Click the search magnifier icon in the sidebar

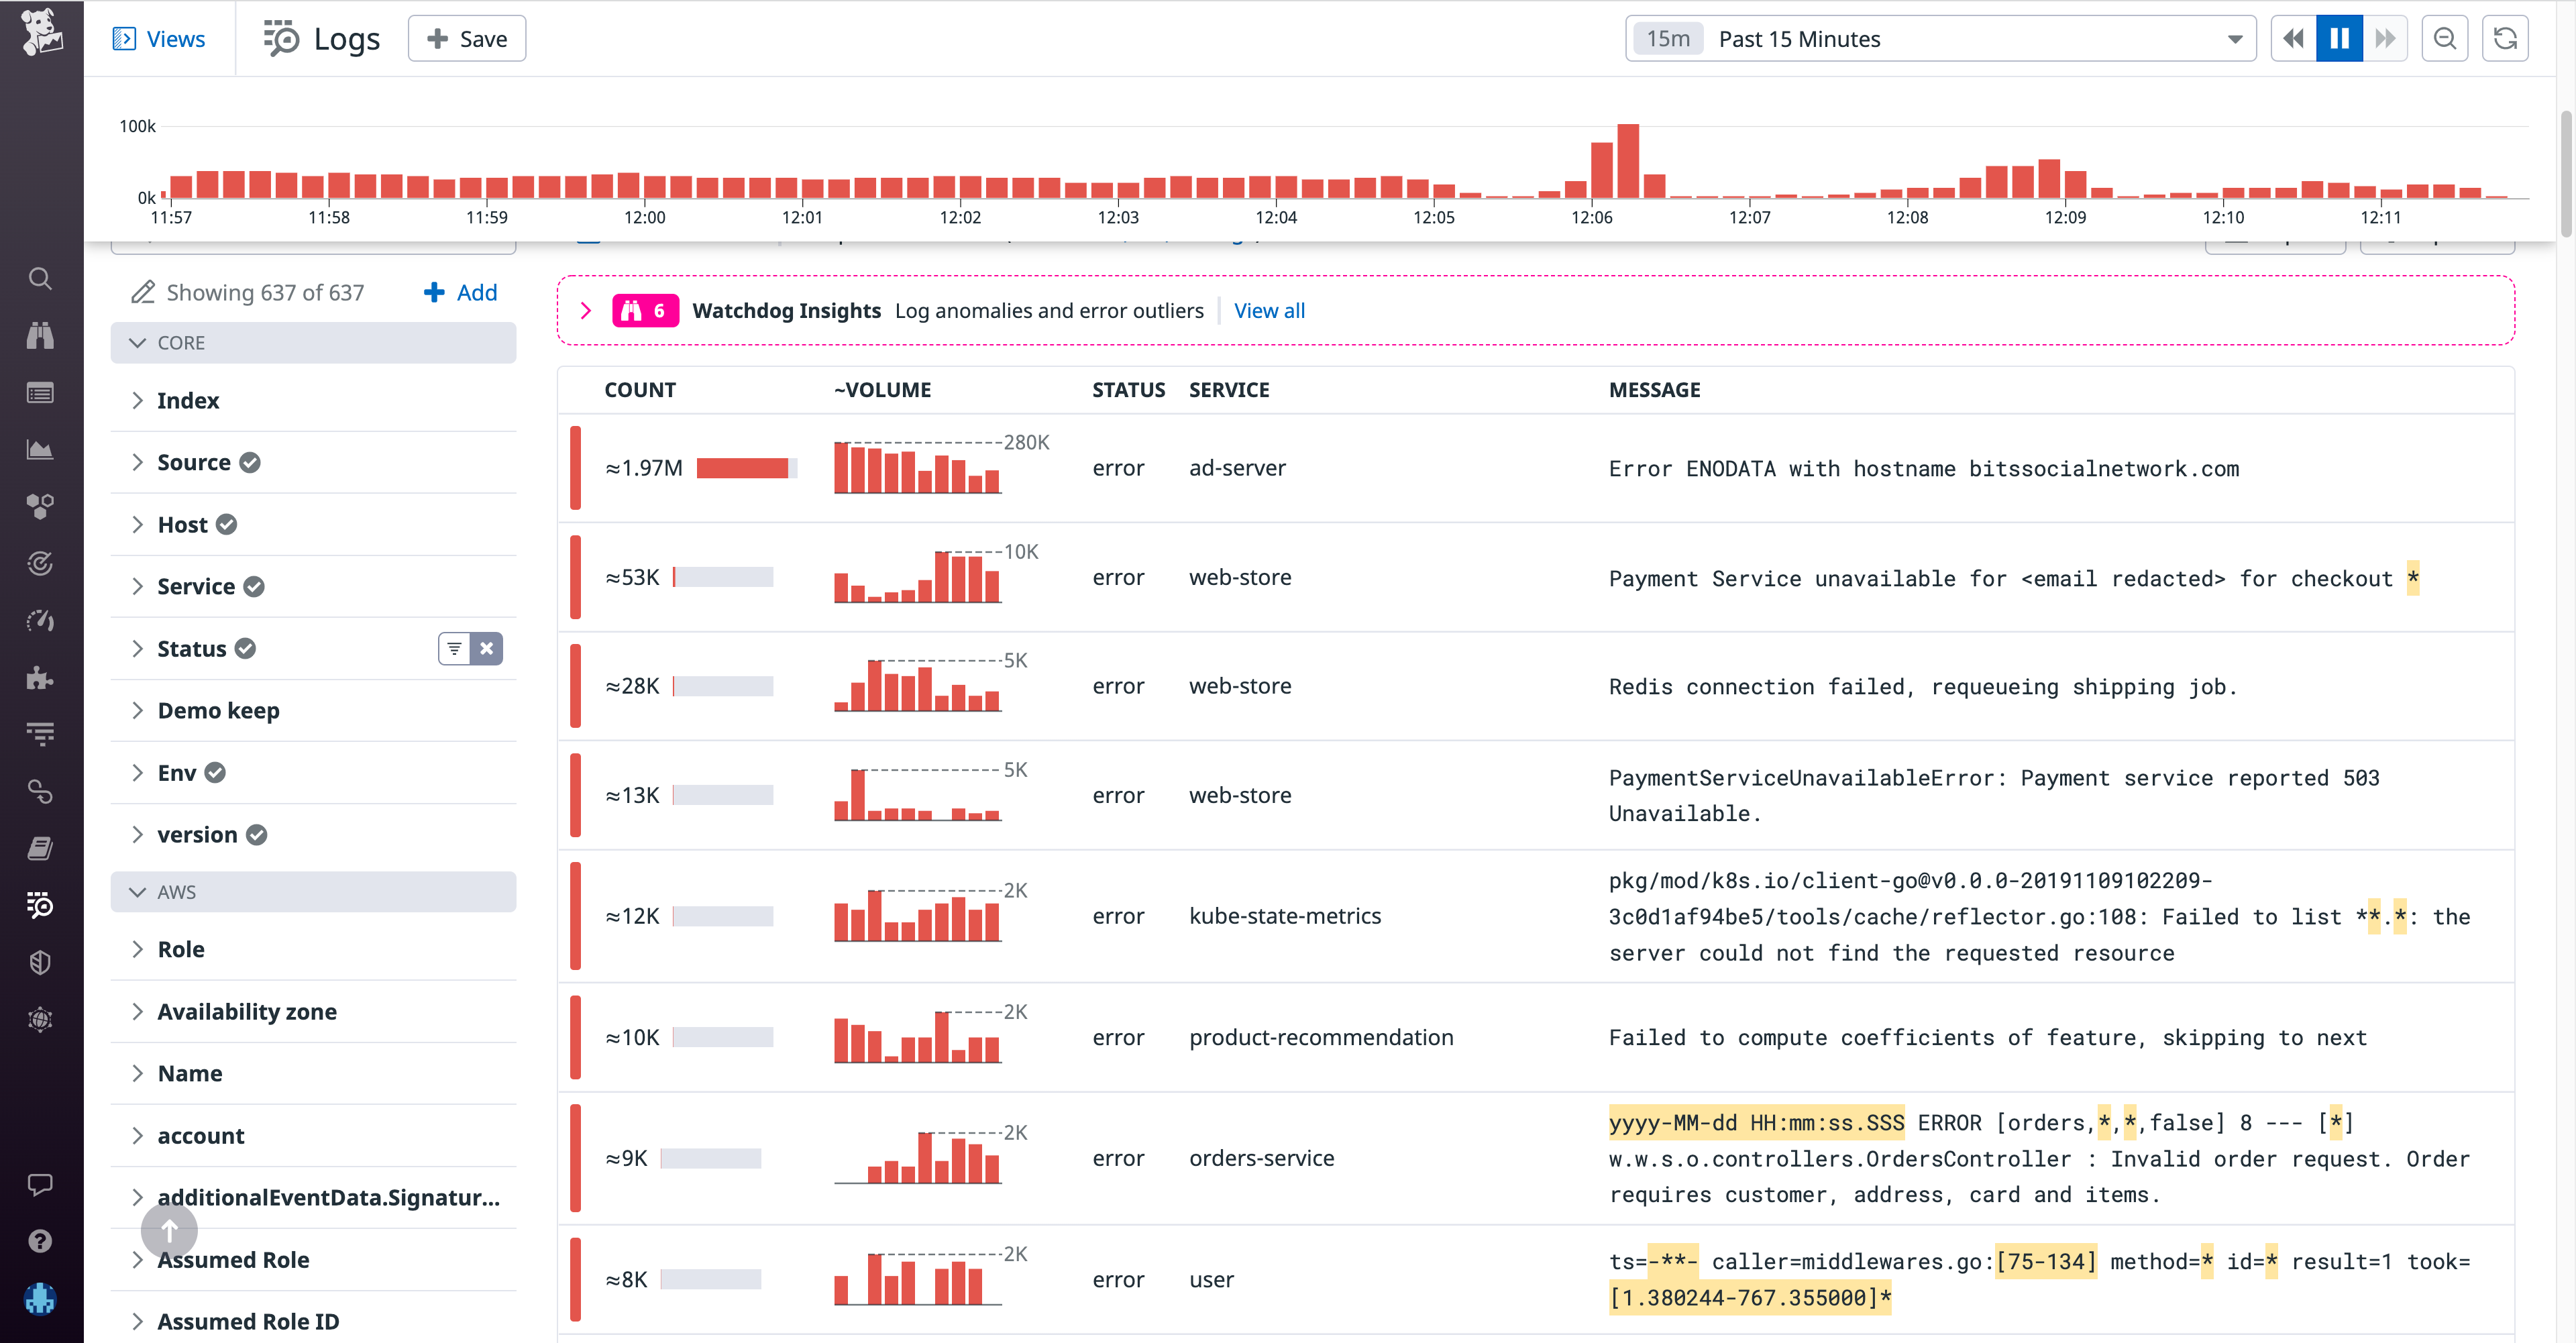pyautogui.click(x=40, y=278)
